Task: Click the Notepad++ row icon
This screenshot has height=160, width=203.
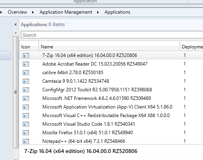Action: 26,141
